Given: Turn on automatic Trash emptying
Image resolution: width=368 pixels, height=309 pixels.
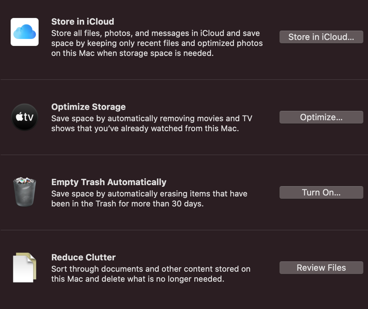Looking at the screenshot, I should pyautogui.click(x=321, y=192).
